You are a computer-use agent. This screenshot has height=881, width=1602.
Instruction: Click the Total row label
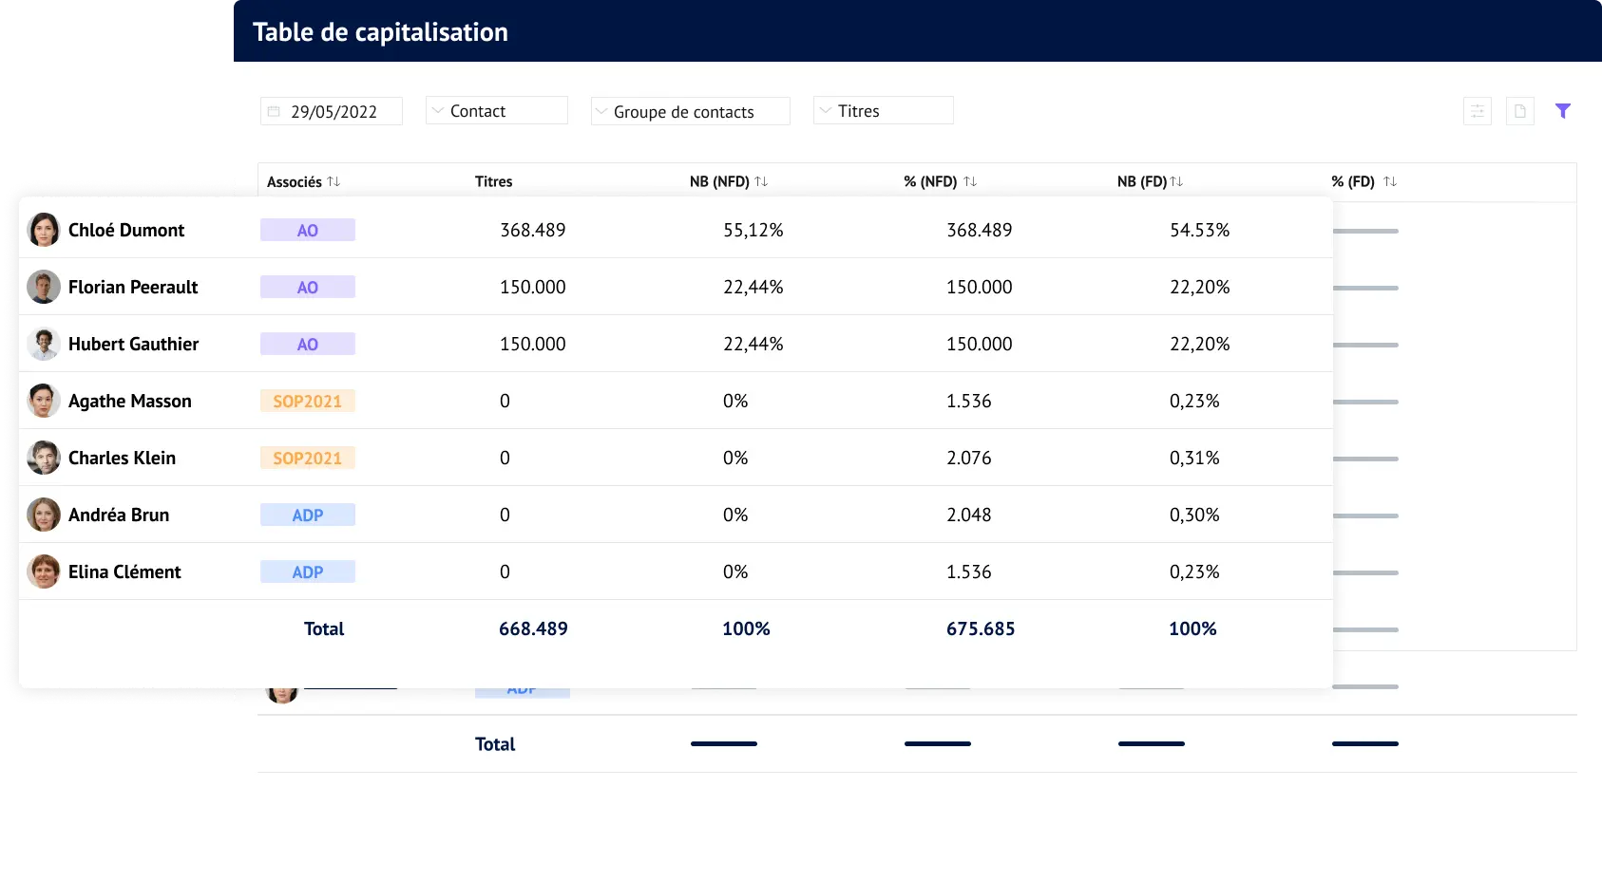click(x=324, y=628)
